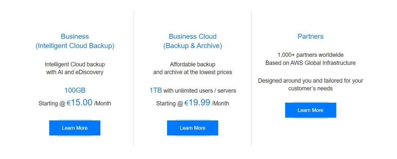Click Learn More under Business Cloud plan
397x159 pixels.
coord(192,128)
